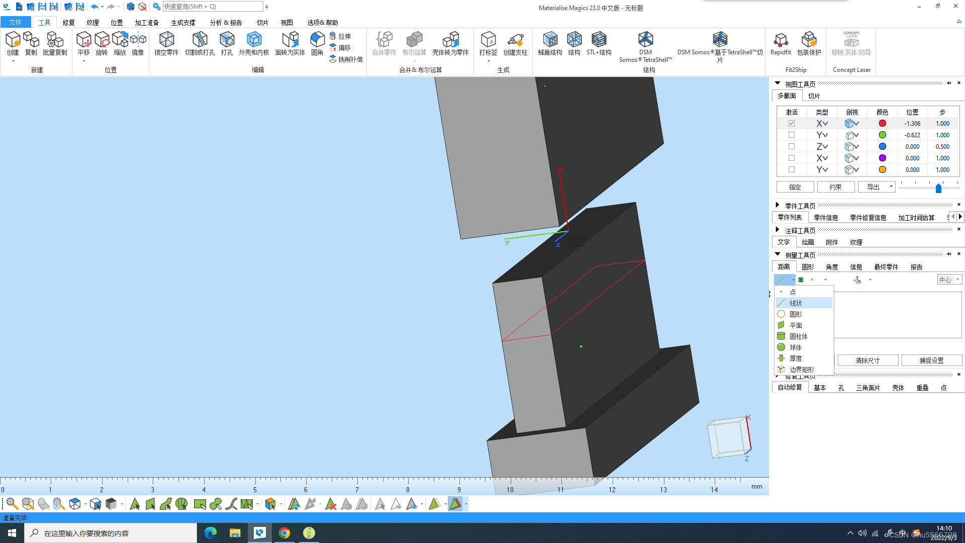Switch to the 修复 ribbon tab

(68, 23)
